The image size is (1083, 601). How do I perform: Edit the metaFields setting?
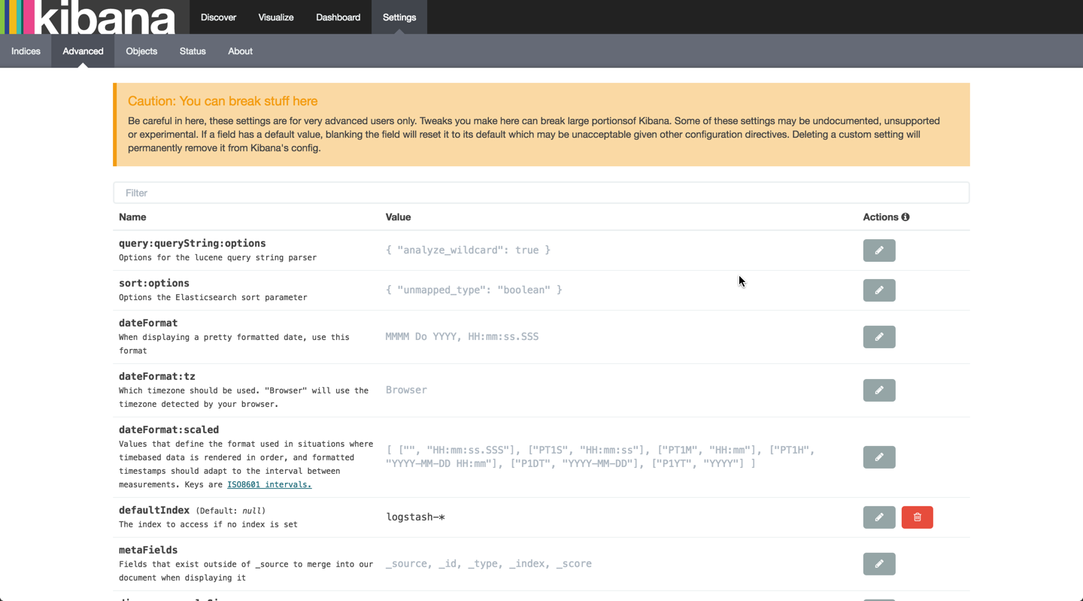pos(878,564)
